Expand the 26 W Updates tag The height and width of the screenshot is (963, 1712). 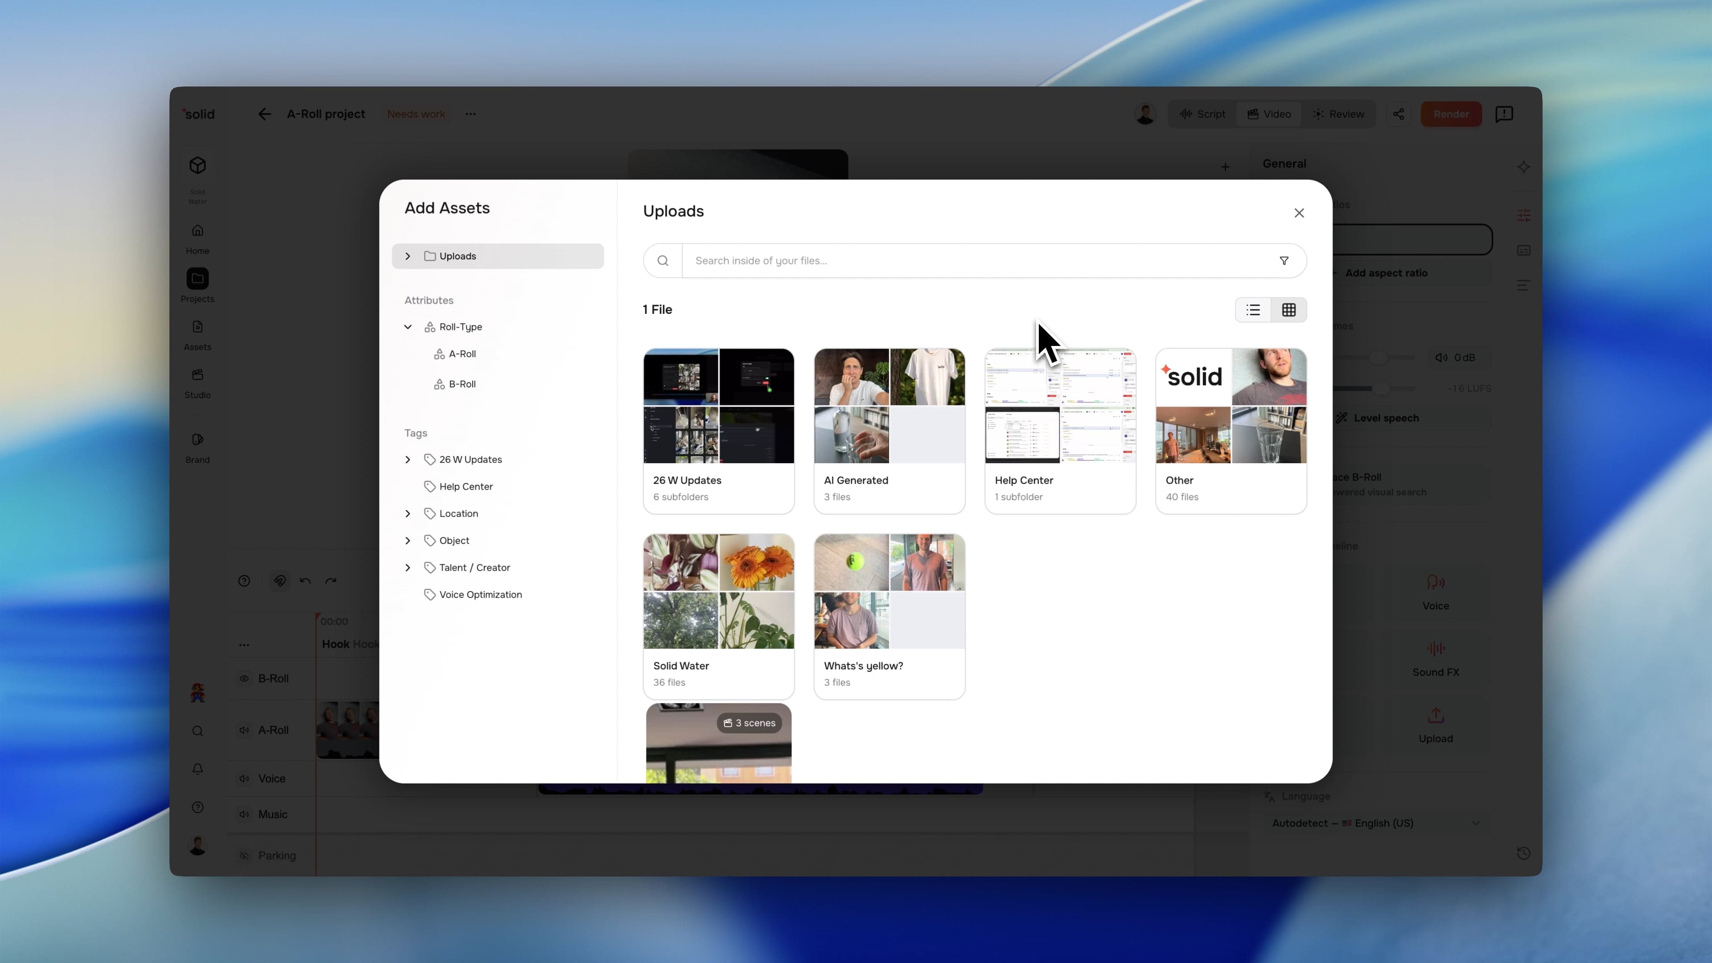point(407,459)
